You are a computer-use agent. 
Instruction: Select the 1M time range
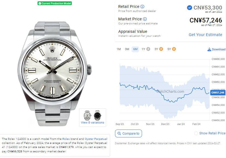coord(119,49)
